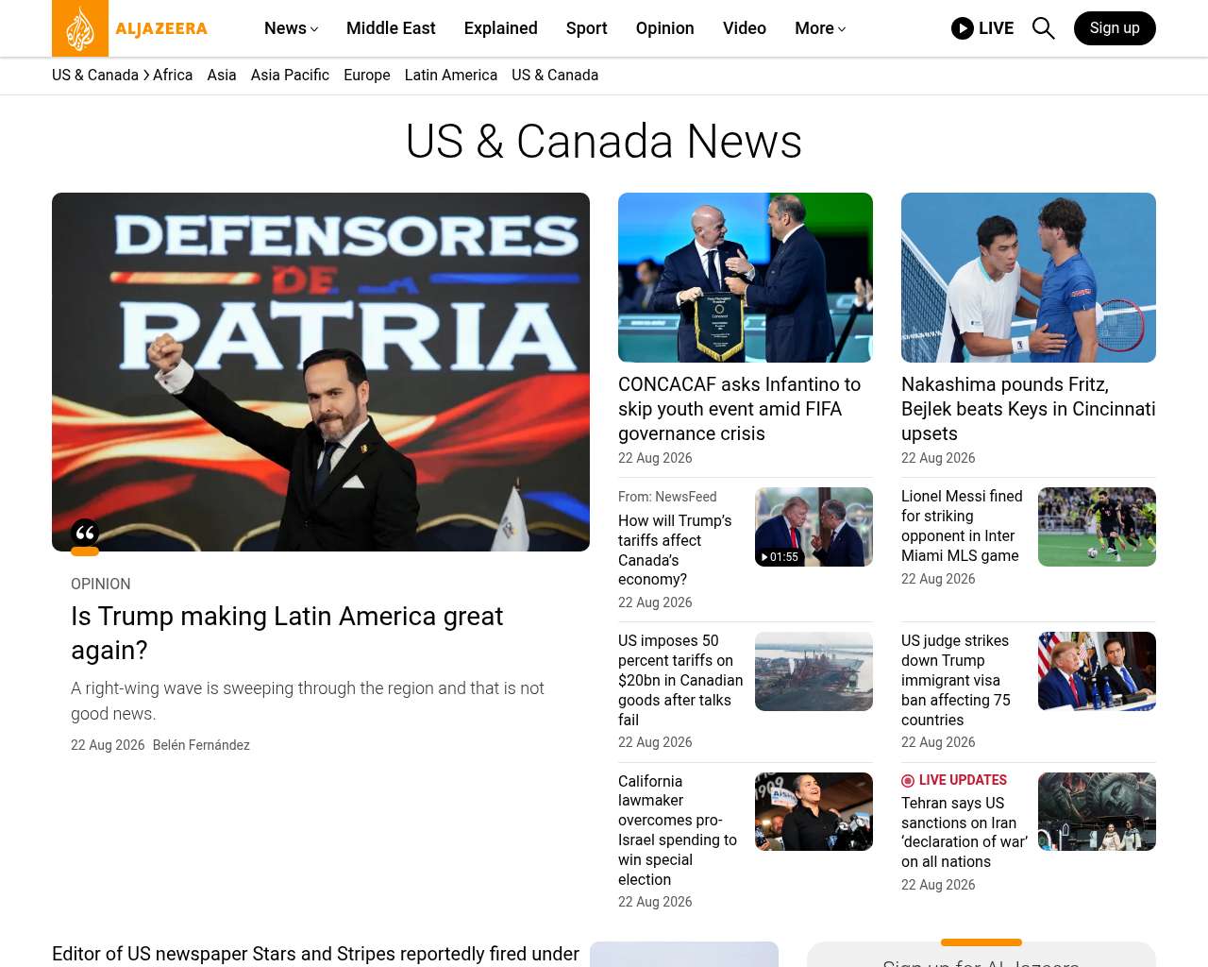The height and width of the screenshot is (967, 1208).
Task: Click the From: NewsFeed label
Action: (667, 497)
